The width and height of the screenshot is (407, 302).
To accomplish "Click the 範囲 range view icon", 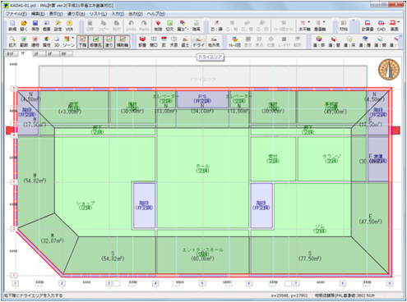I will [x=24, y=42].
